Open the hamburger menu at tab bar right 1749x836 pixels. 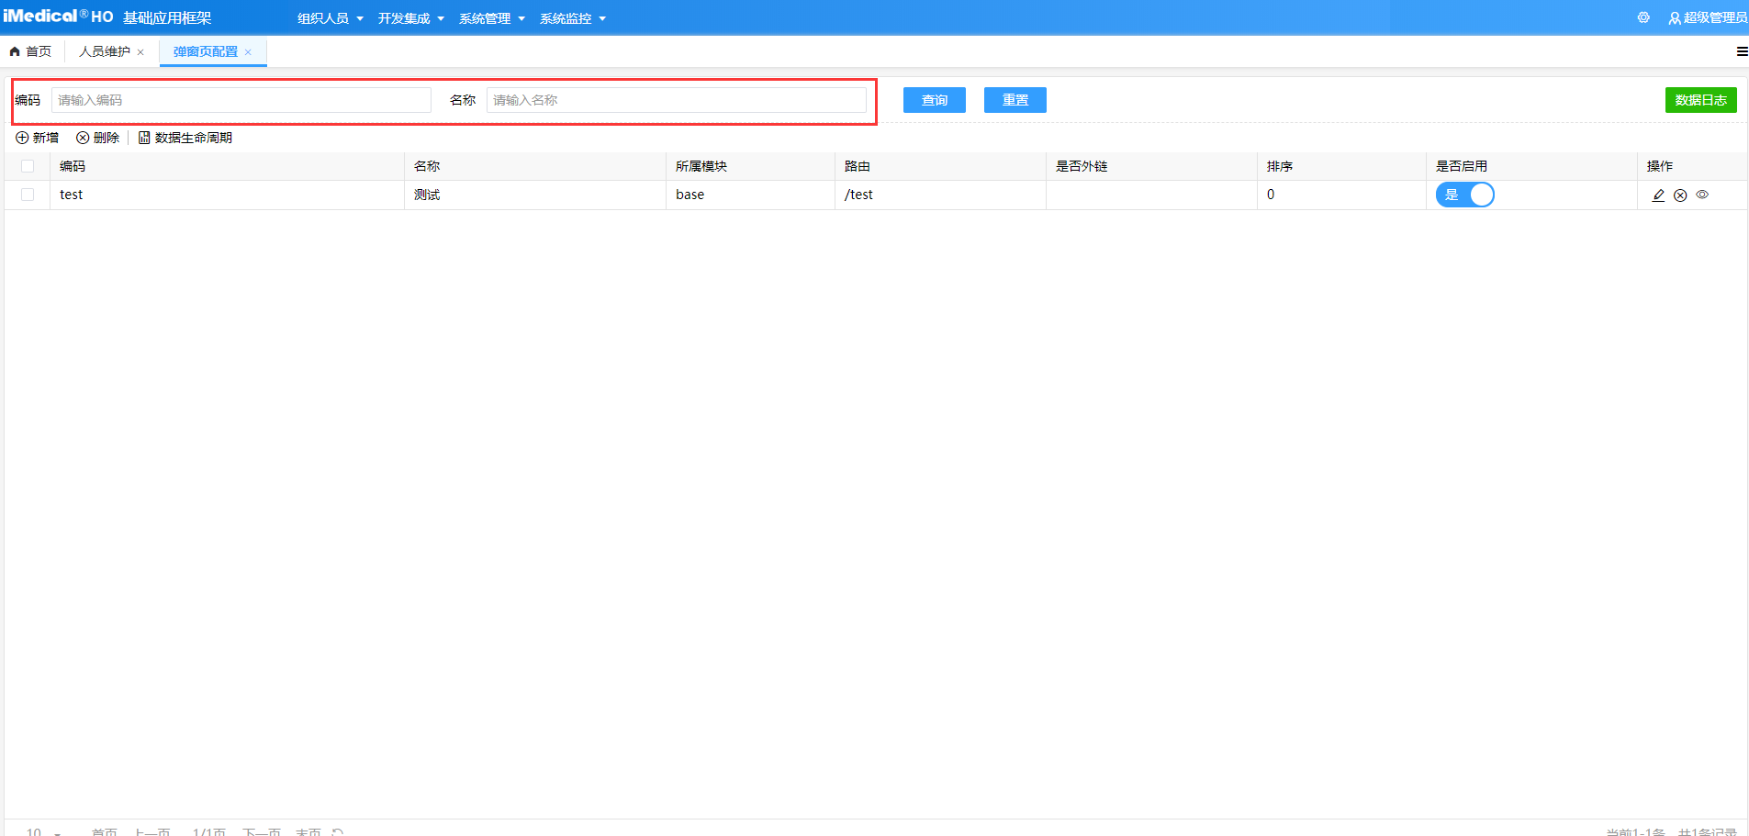click(1742, 51)
